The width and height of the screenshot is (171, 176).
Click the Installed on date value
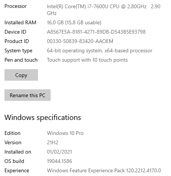(x=59, y=152)
